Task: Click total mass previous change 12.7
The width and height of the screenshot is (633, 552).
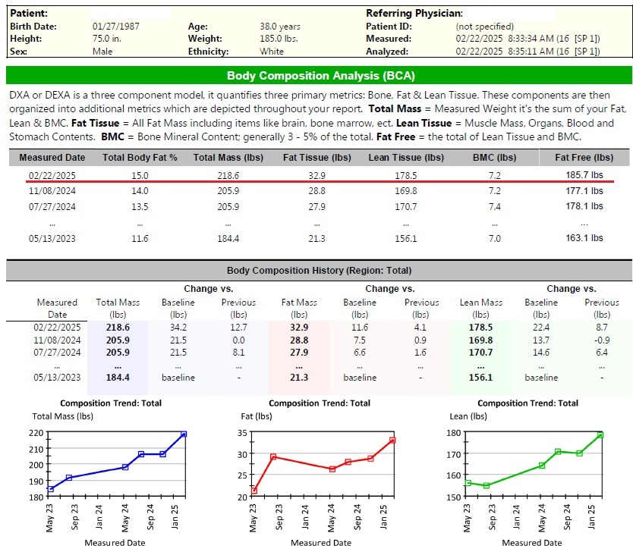Action: point(238,327)
